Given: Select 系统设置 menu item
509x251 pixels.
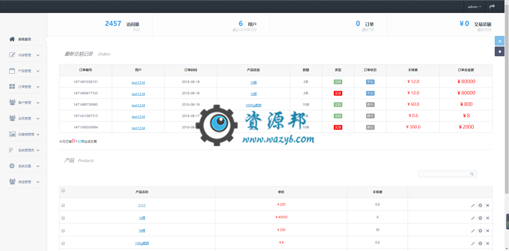Looking at the screenshot, I should pos(25,166).
